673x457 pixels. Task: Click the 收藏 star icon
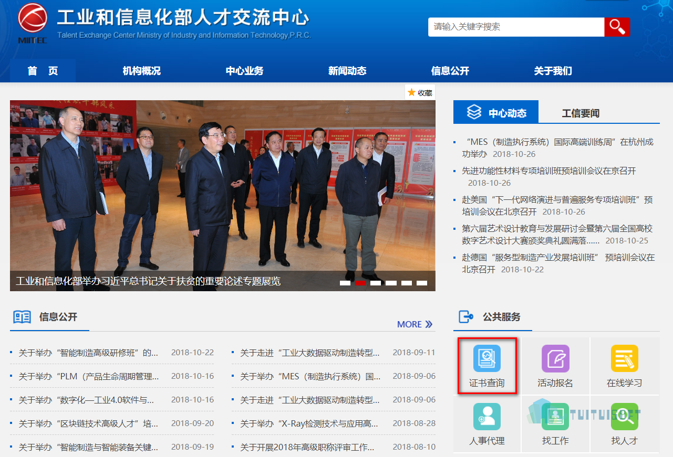click(x=411, y=92)
